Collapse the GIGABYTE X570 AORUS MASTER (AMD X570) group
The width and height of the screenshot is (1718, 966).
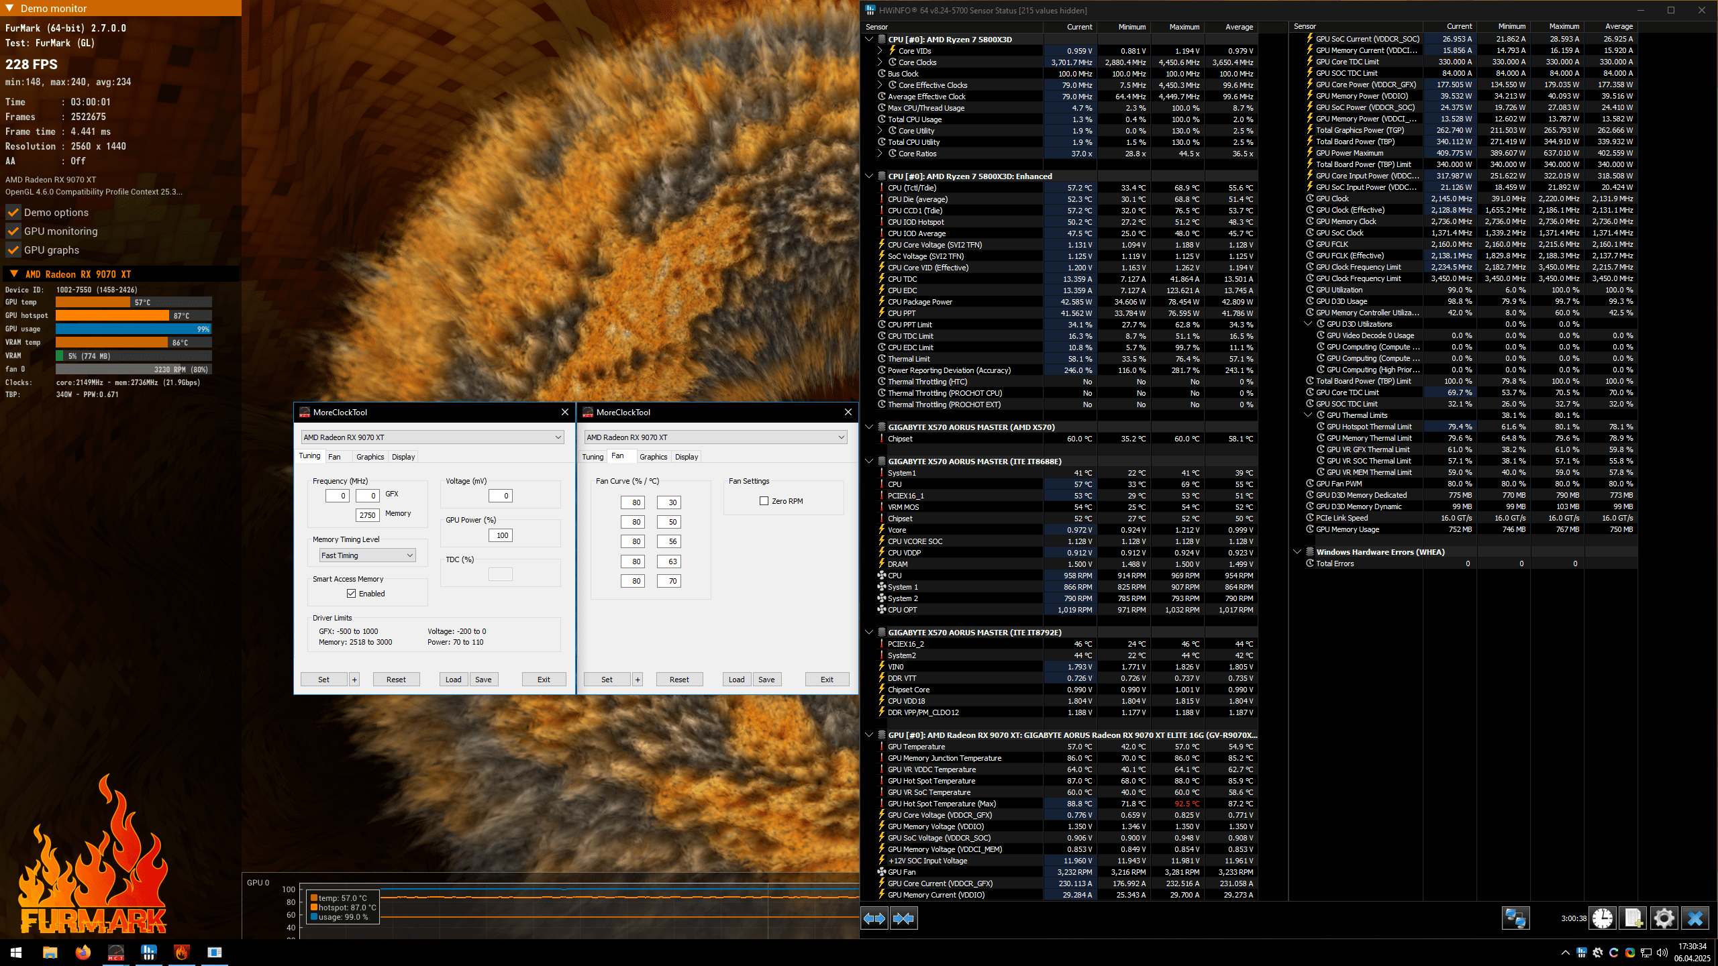point(869,427)
